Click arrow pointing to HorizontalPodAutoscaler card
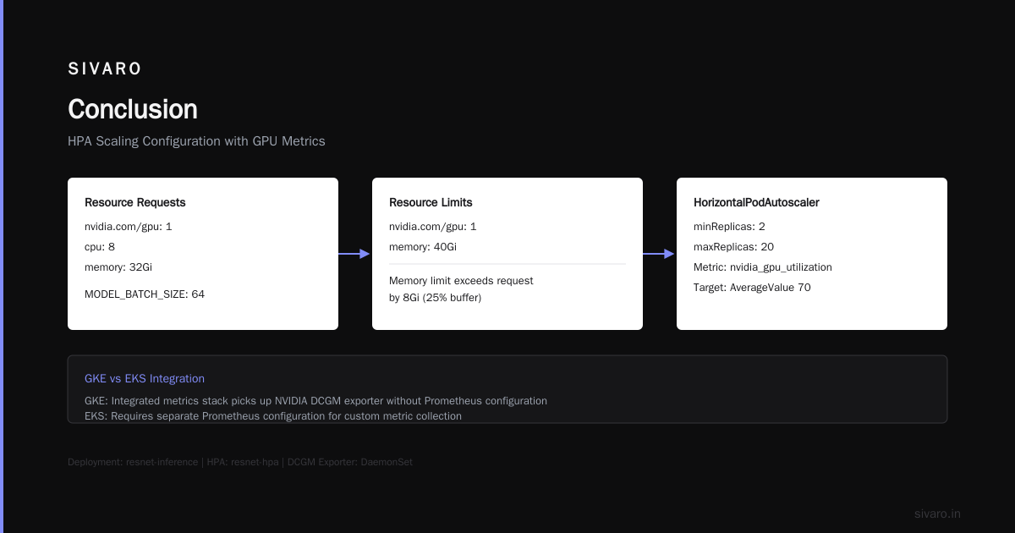 tap(659, 254)
